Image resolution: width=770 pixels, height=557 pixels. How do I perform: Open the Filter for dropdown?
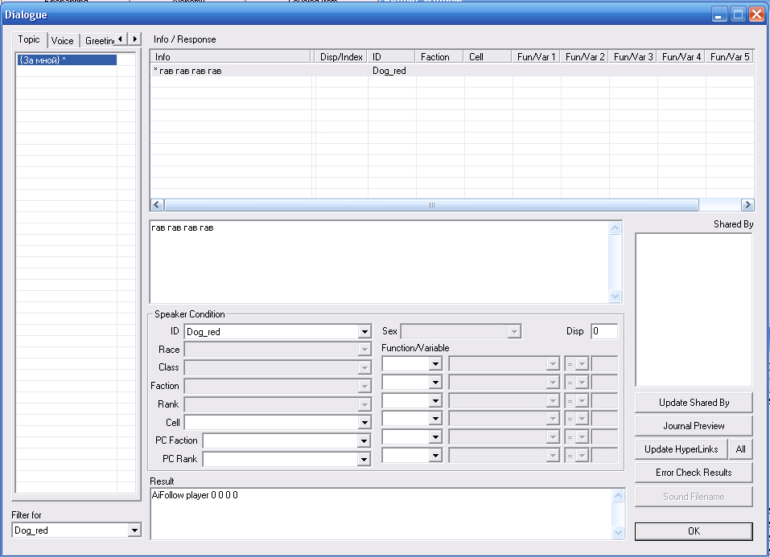tap(134, 530)
